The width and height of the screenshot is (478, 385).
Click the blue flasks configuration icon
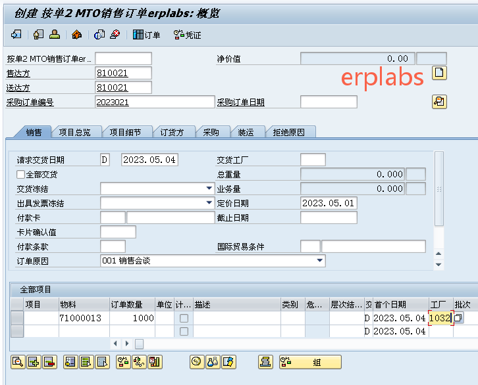coord(213,362)
